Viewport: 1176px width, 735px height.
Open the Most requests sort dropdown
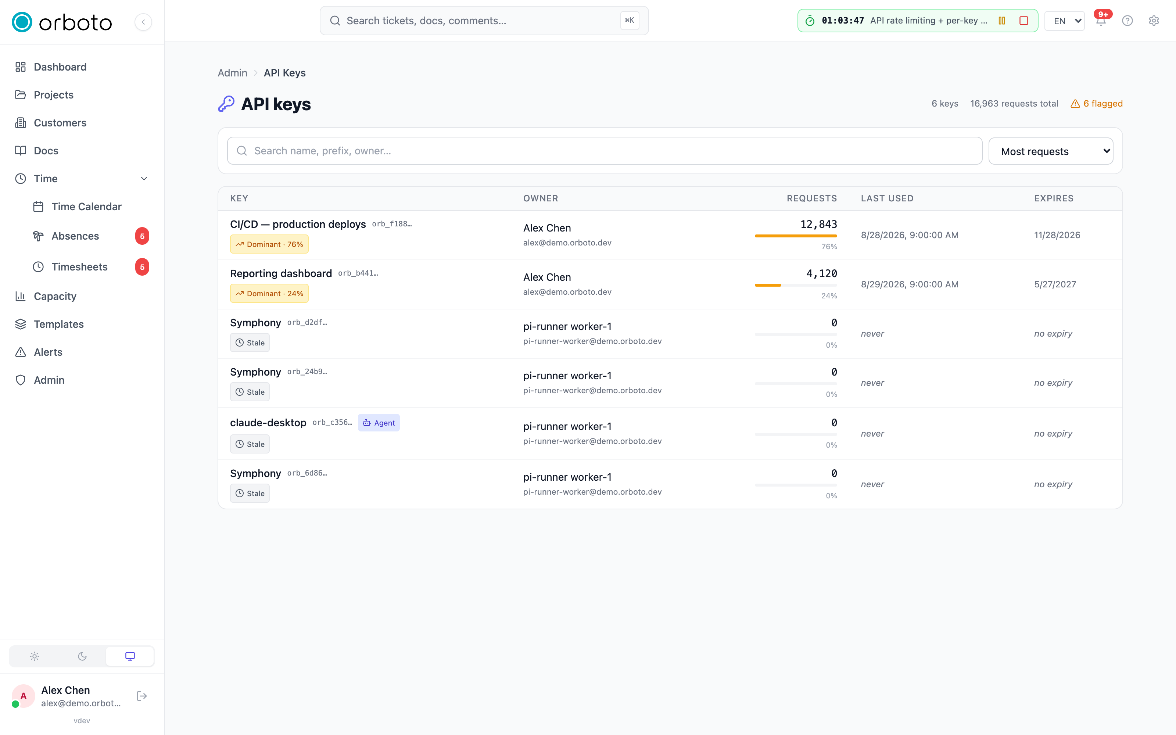1051,151
